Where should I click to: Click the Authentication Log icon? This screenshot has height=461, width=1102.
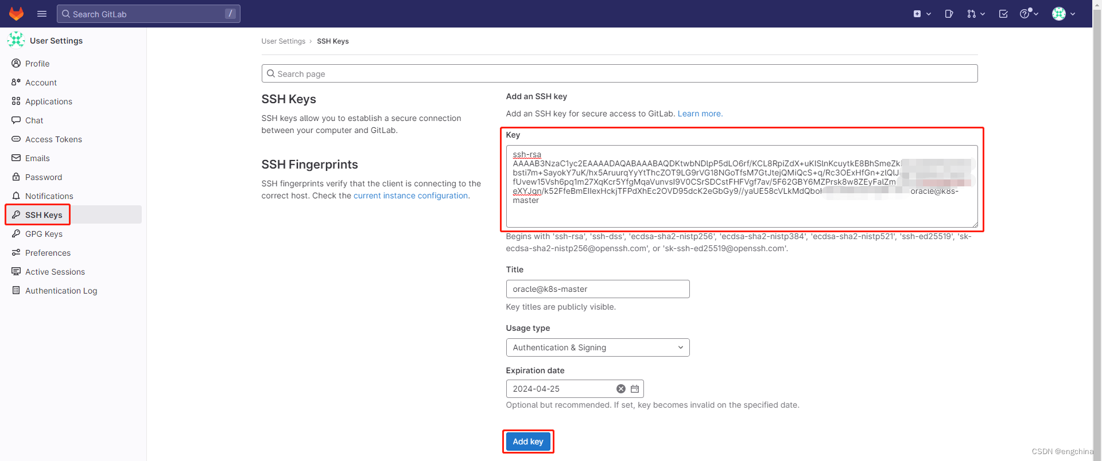pos(16,290)
